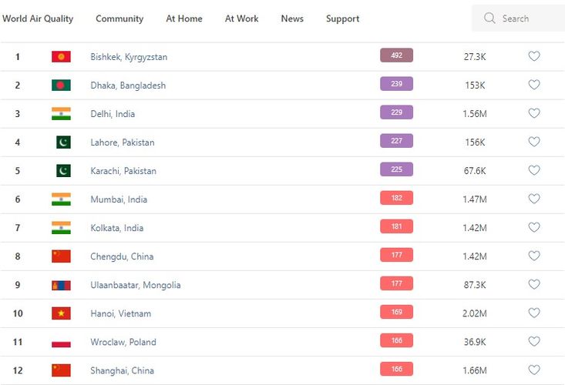Open the Chengdu, China city link
The image size is (565, 385).
pos(121,256)
